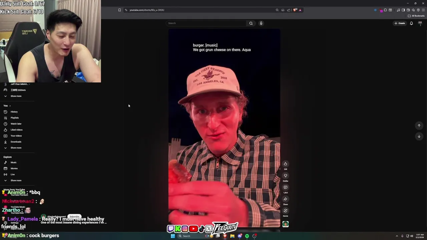Focus the YouTube search field
Screen dimensions: 427x240
207,23
